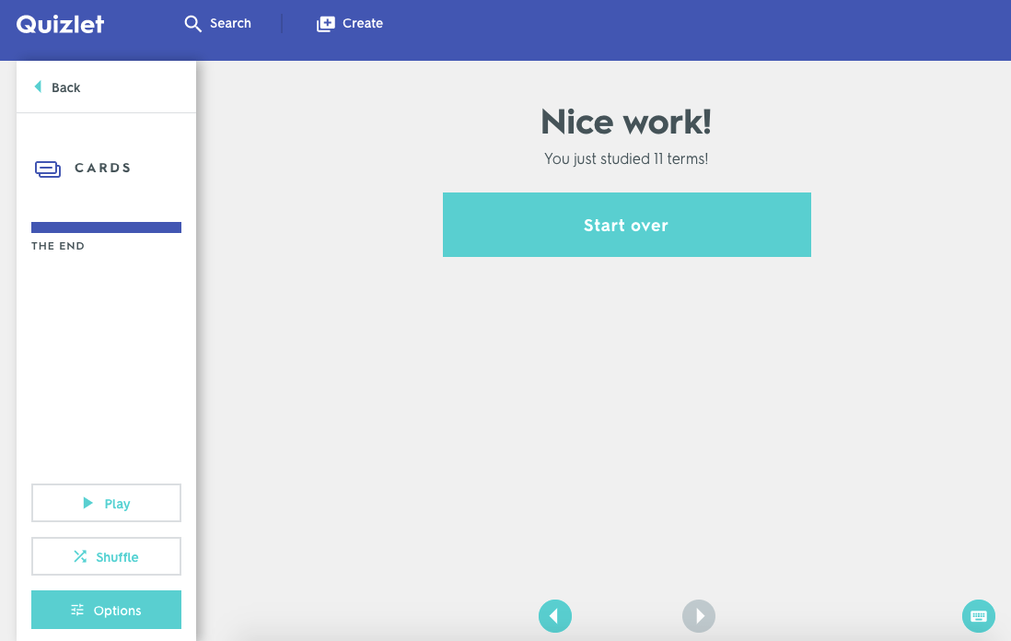The image size is (1011, 641).
Task: Click the THE END label
Action: [x=58, y=246]
